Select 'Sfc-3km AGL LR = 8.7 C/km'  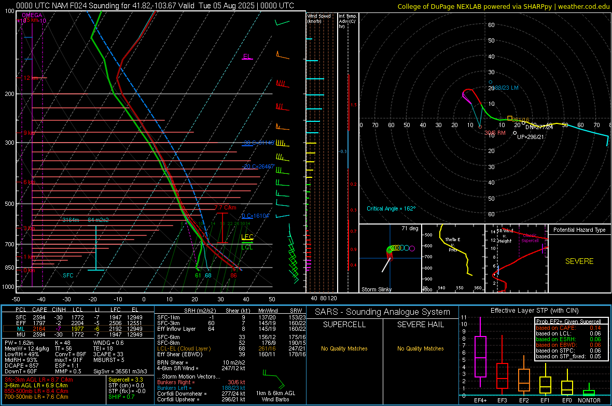[x=39, y=380]
